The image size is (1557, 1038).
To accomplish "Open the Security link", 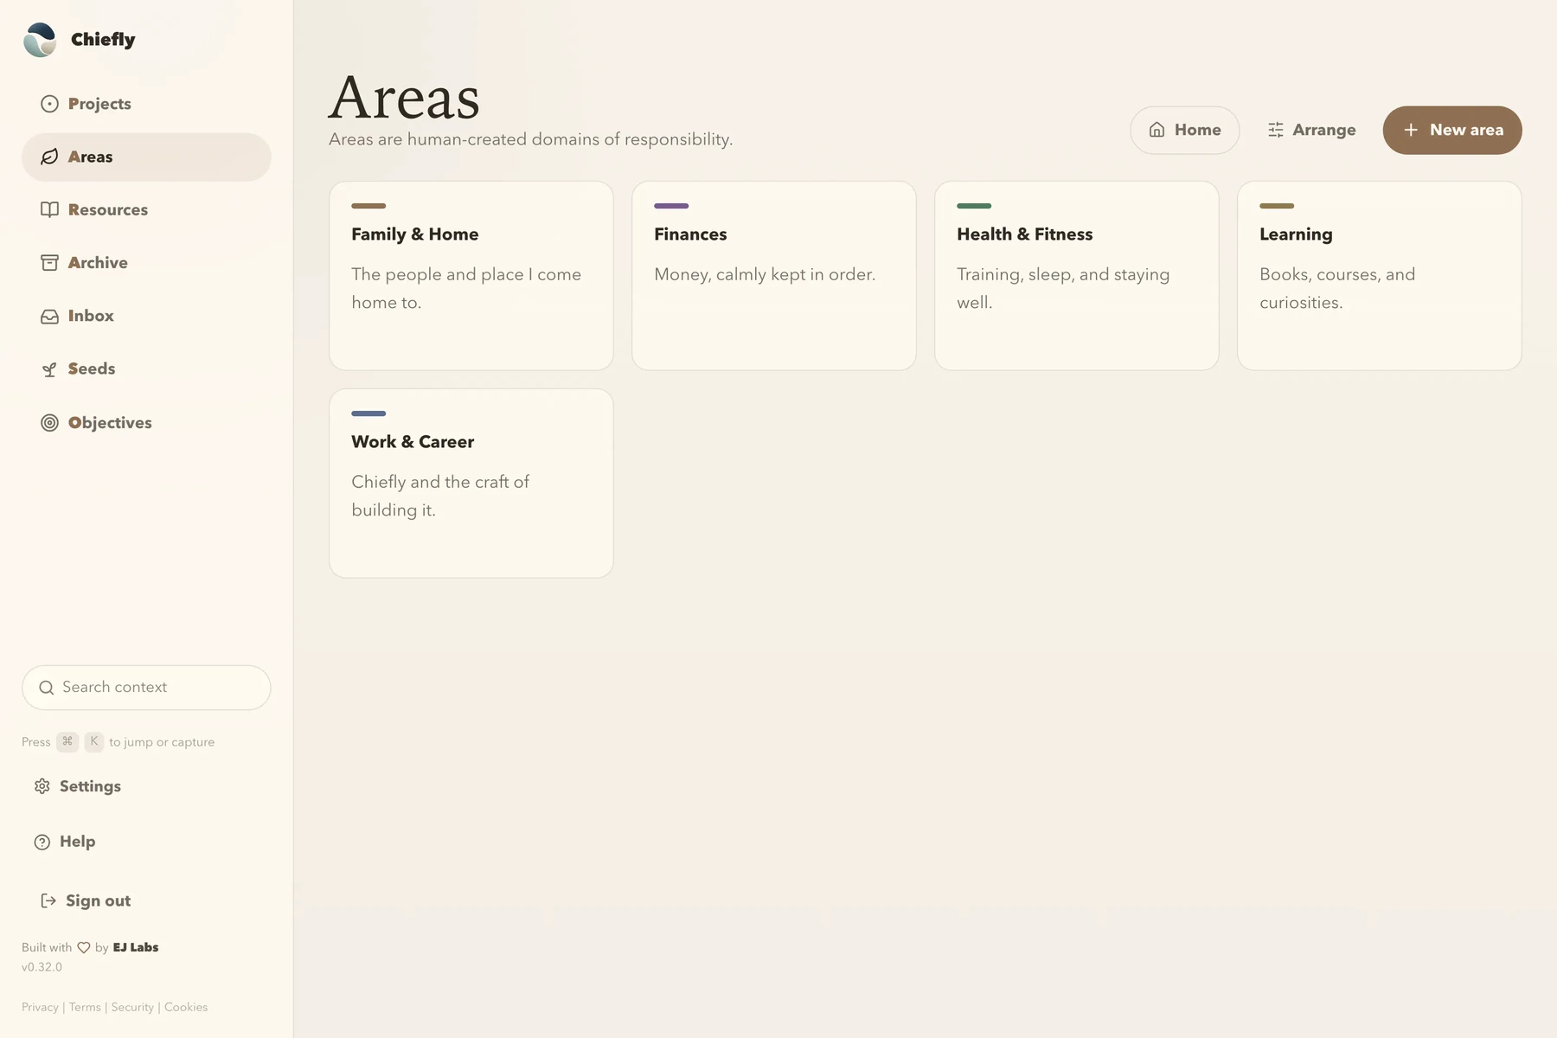I will tap(132, 1007).
